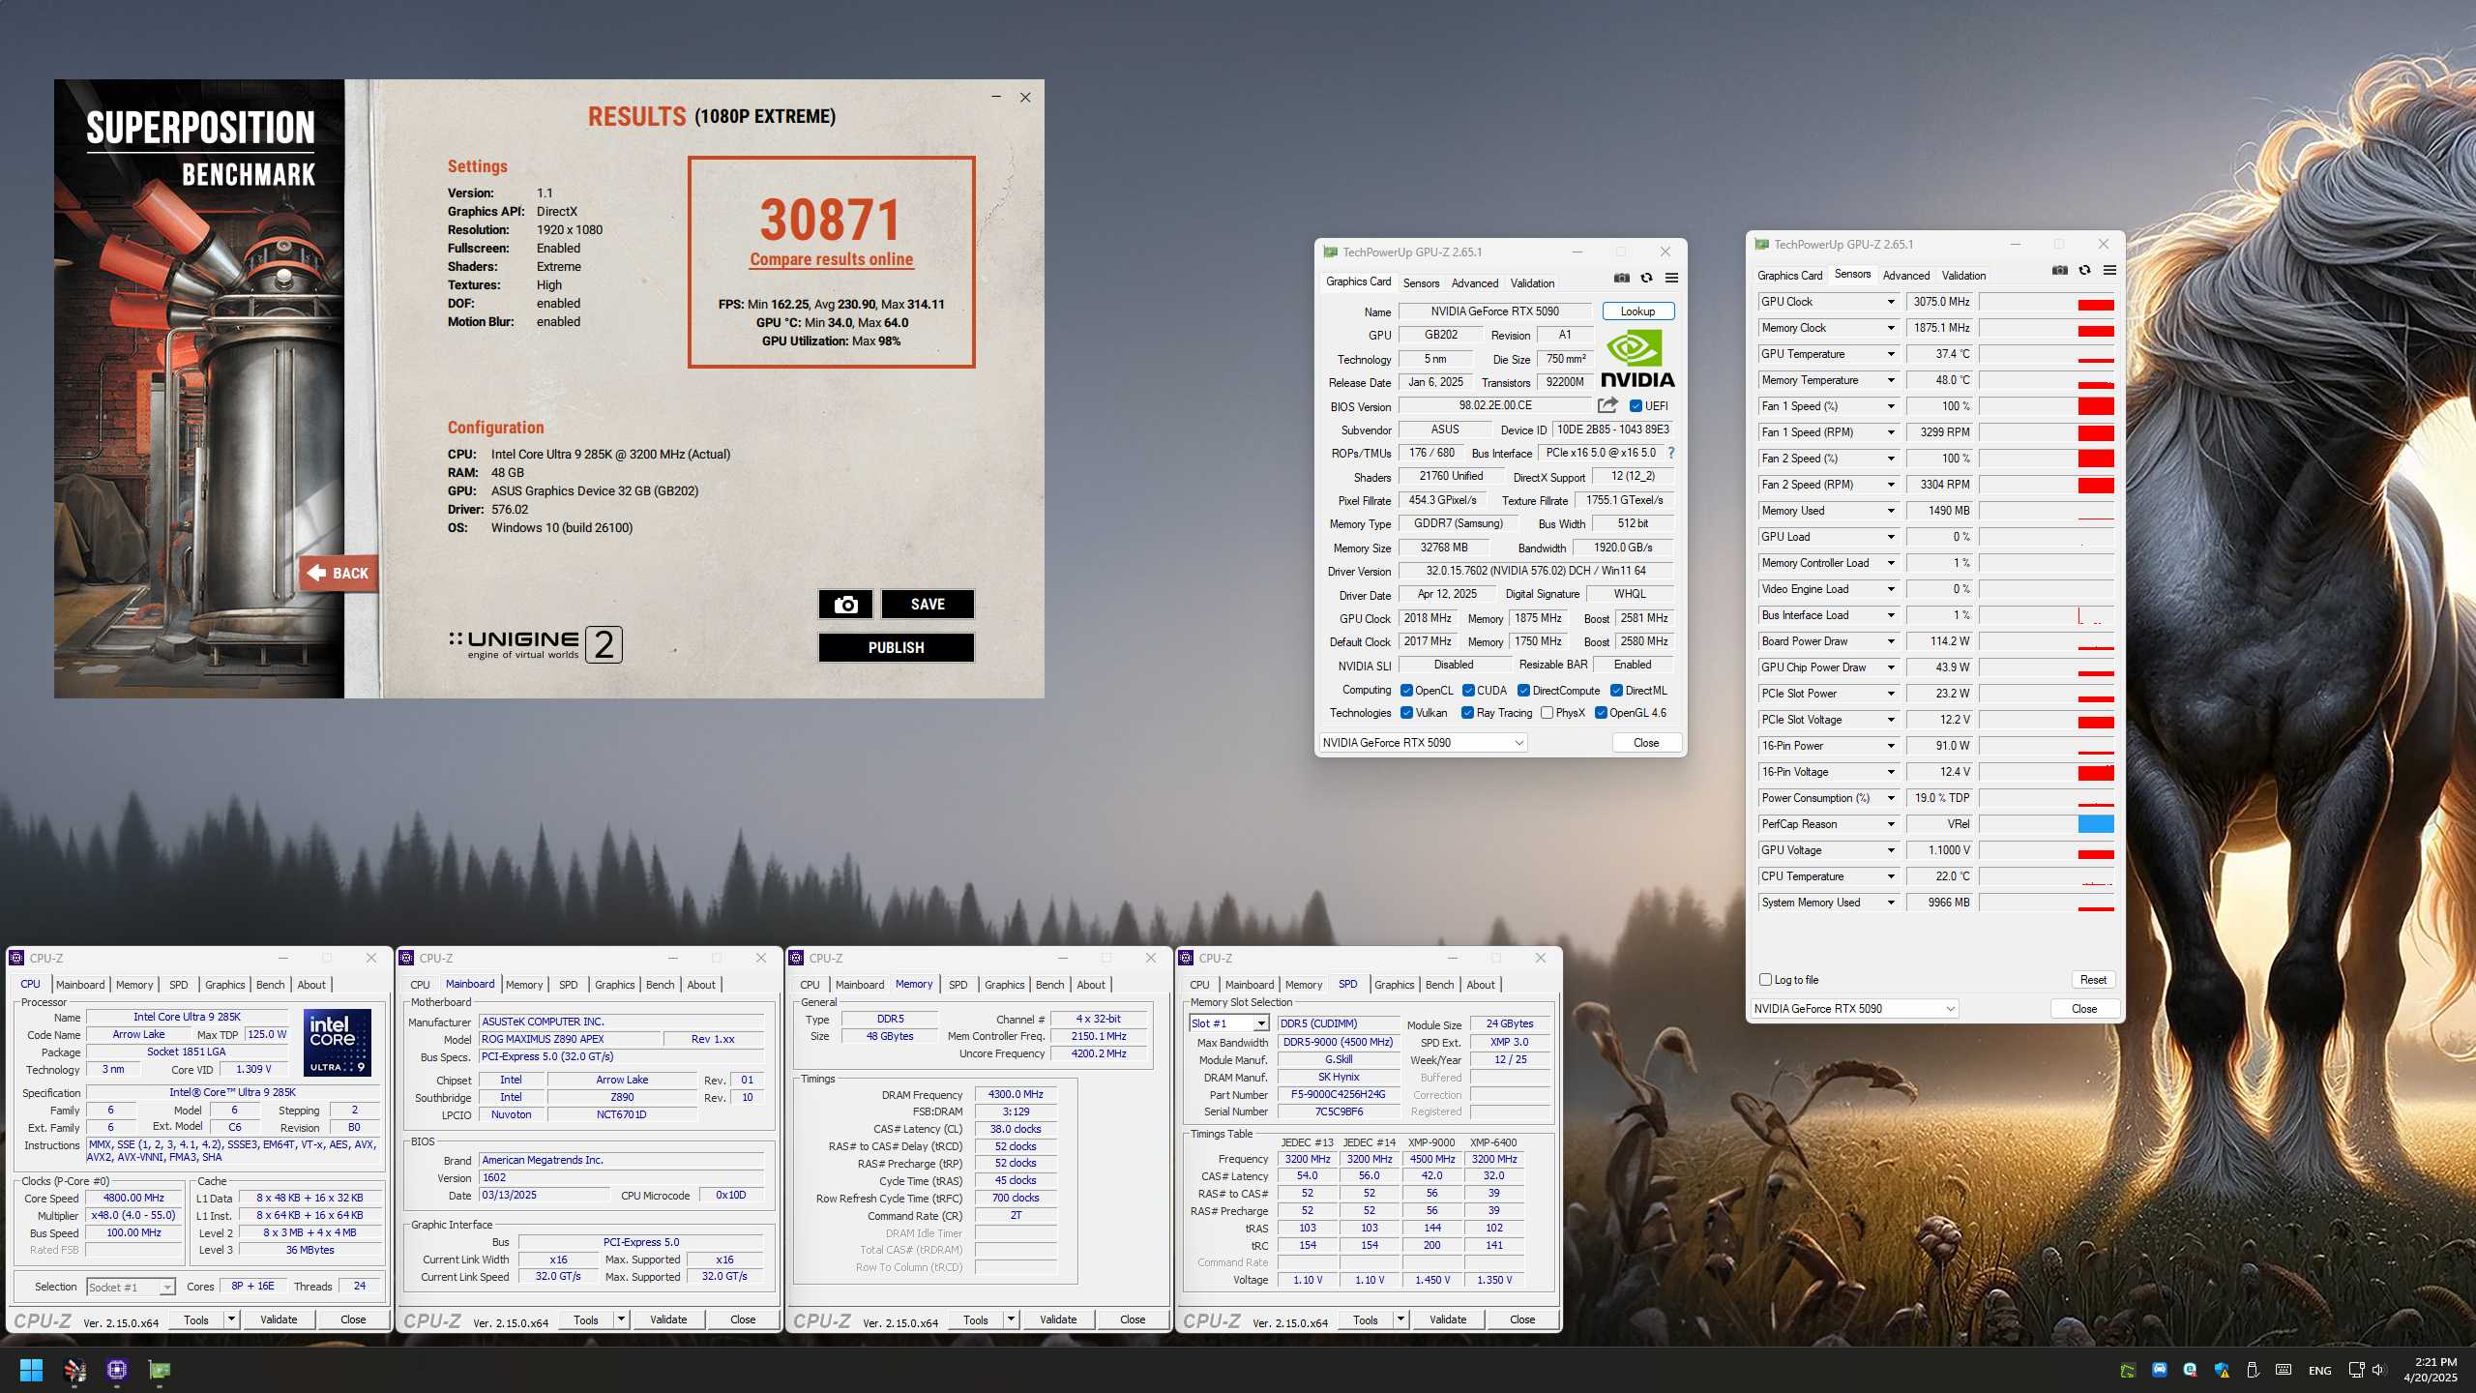
Task: Refresh GPU-Z Graphics Card window
Action: pyautogui.click(x=1646, y=279)
